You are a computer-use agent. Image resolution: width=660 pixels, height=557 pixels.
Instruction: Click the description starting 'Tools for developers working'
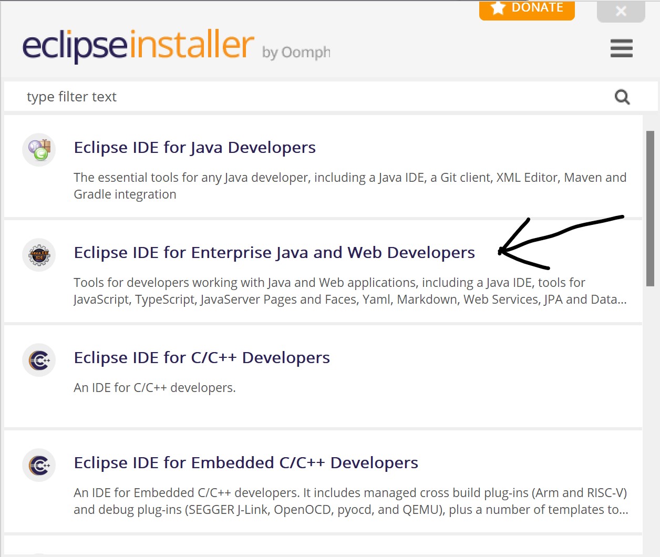point(350,291)
